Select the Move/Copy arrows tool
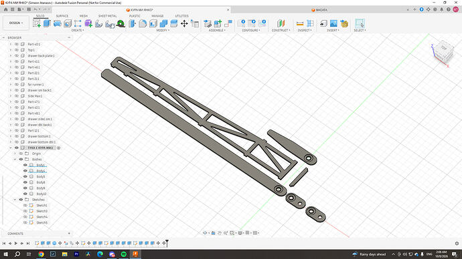The height and width of the screenshot is (259, 462). (x=184, y=23)
